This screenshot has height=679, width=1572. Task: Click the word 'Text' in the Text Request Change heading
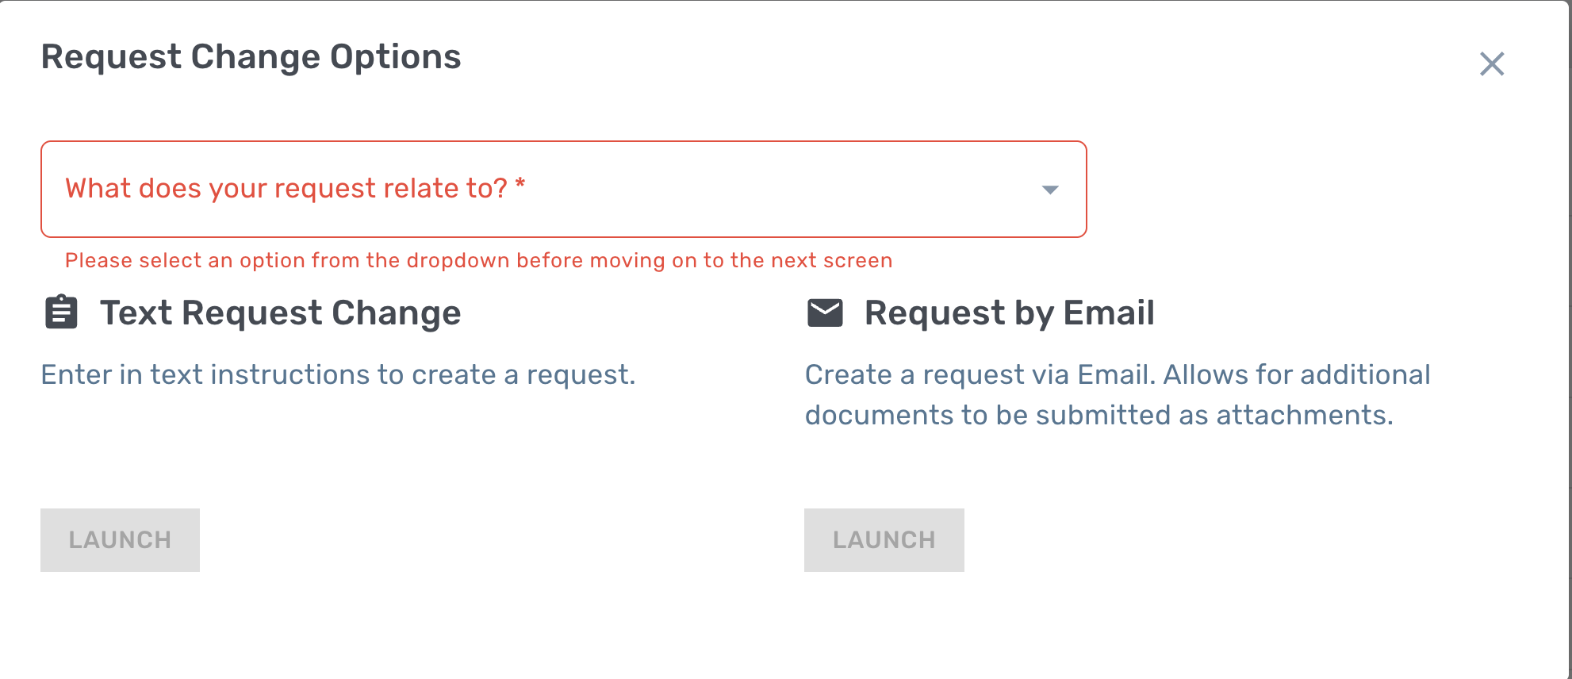click(136, 313)
